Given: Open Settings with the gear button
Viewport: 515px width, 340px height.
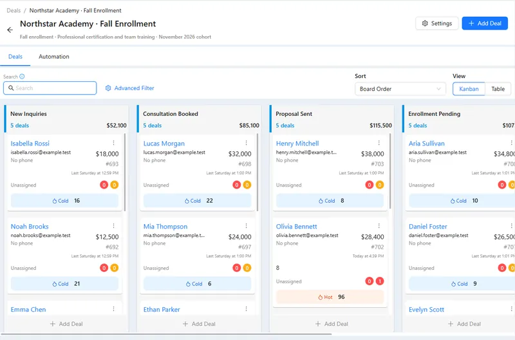Looking at the screenshot, I should (x=437, y=23).
